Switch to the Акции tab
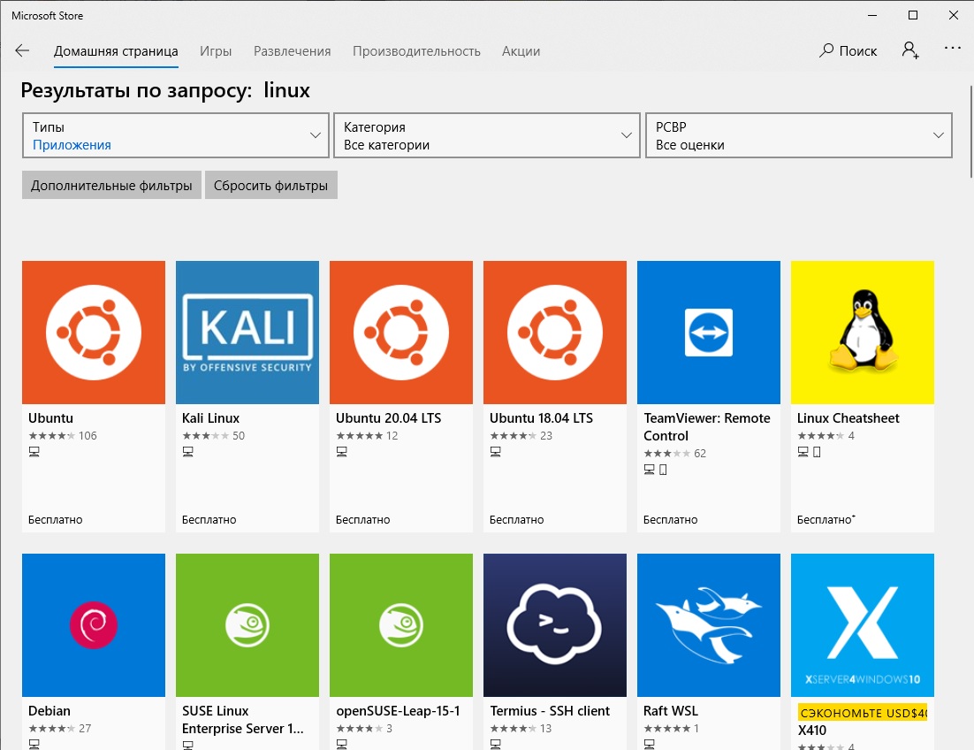This screenshot has width=974, height=750. (x=521, y=51)
